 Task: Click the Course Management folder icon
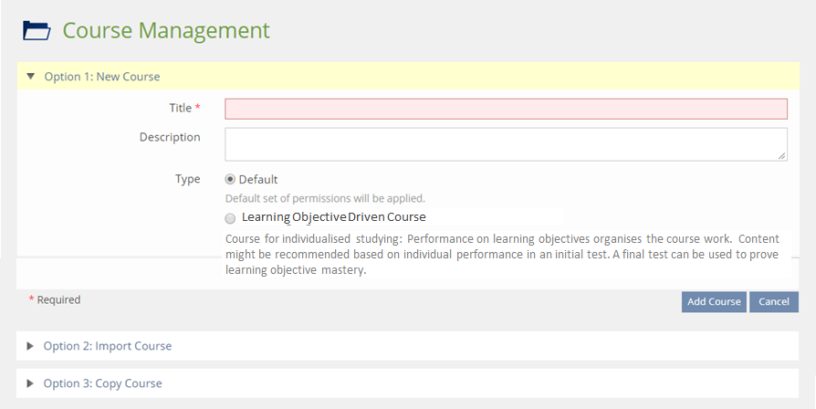pos(37,30)
